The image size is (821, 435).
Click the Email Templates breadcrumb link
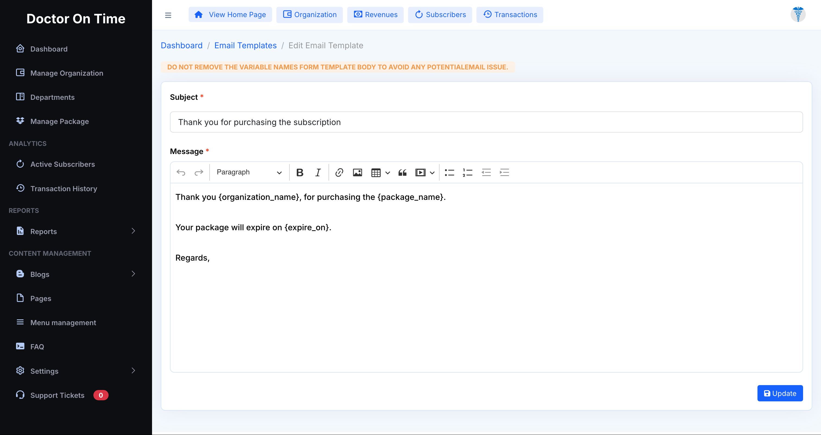tap(245, 46)
